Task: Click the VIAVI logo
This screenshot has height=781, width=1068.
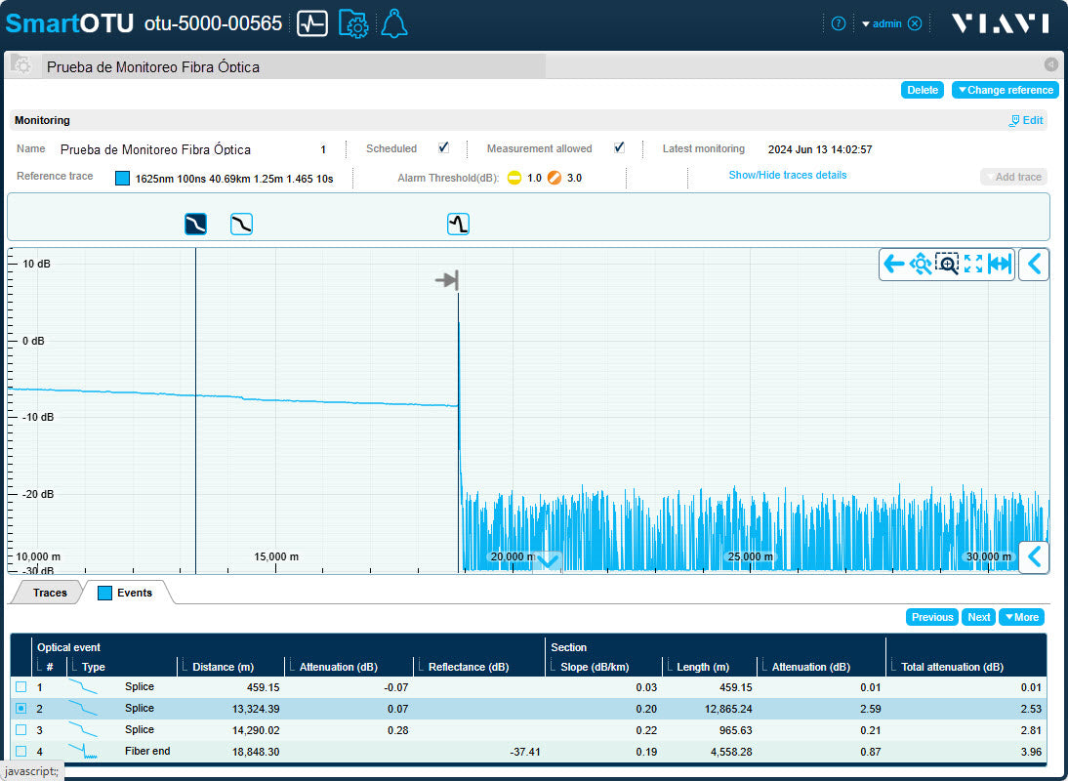Action: pyautogui.click(x=1000, y=23)
